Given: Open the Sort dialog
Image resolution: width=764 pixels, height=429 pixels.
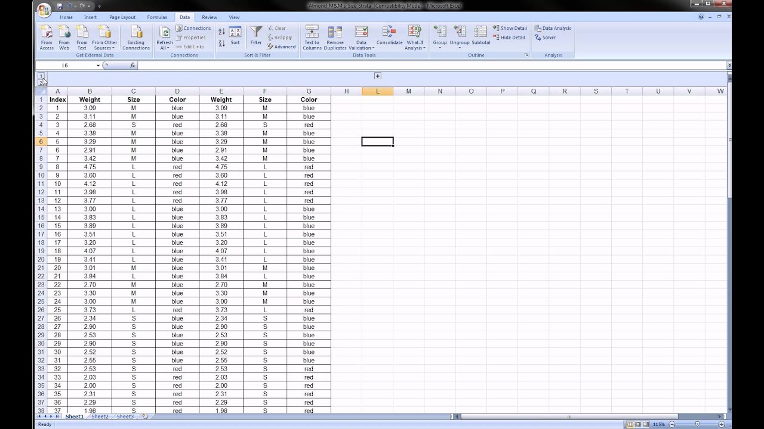Looking at the screenshot, I should [x=235, y=36].
